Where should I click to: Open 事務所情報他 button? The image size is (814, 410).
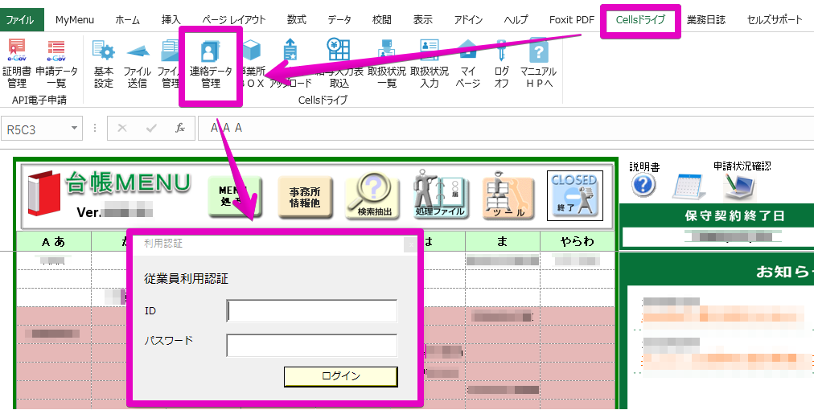pyautogui.click(x=305, y=196)
